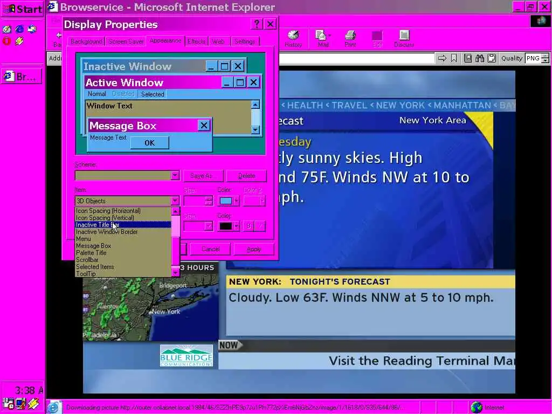The width and height of the screenshot is (552, 414).
Task: Click the light blue item Color swatch
Action: pyautogui.click(x=226, y=201)
